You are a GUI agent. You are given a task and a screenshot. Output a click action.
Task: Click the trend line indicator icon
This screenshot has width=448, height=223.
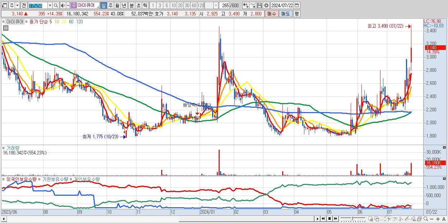(395, 218)
